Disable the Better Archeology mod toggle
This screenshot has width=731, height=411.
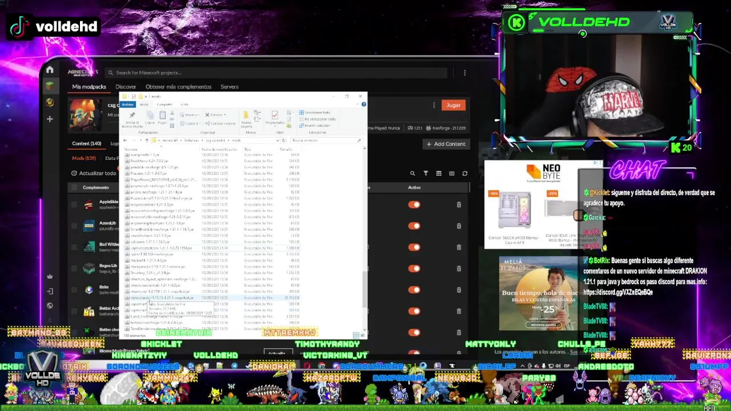tap(414, 311)
